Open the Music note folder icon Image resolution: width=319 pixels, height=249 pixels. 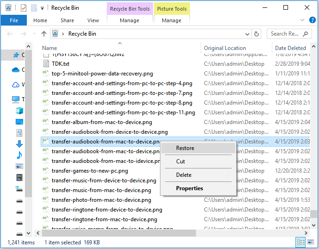[x=19, y=155]
